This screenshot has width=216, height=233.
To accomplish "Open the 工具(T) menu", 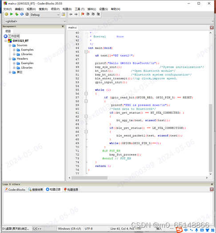I will [80, 9].
